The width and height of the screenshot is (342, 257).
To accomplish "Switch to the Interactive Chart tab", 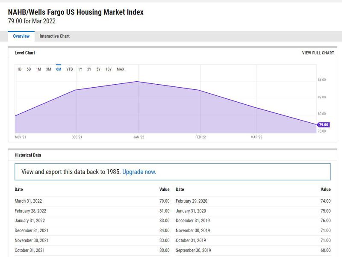I will (54, 36).
